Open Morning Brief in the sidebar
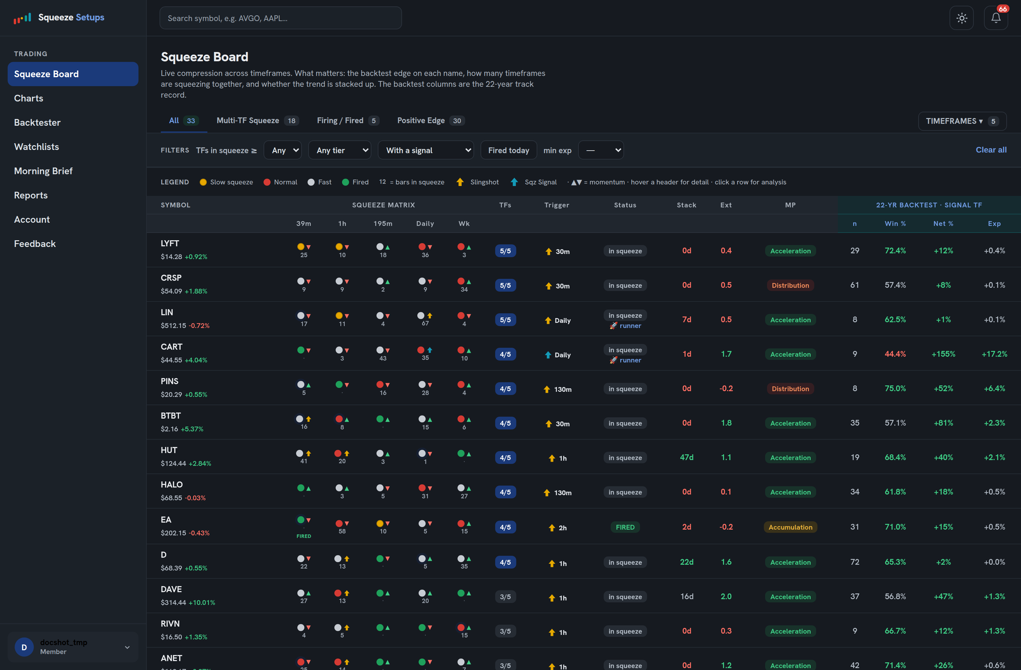The height and width of the screenshot is (670, 1021). [x=73, y=171]
